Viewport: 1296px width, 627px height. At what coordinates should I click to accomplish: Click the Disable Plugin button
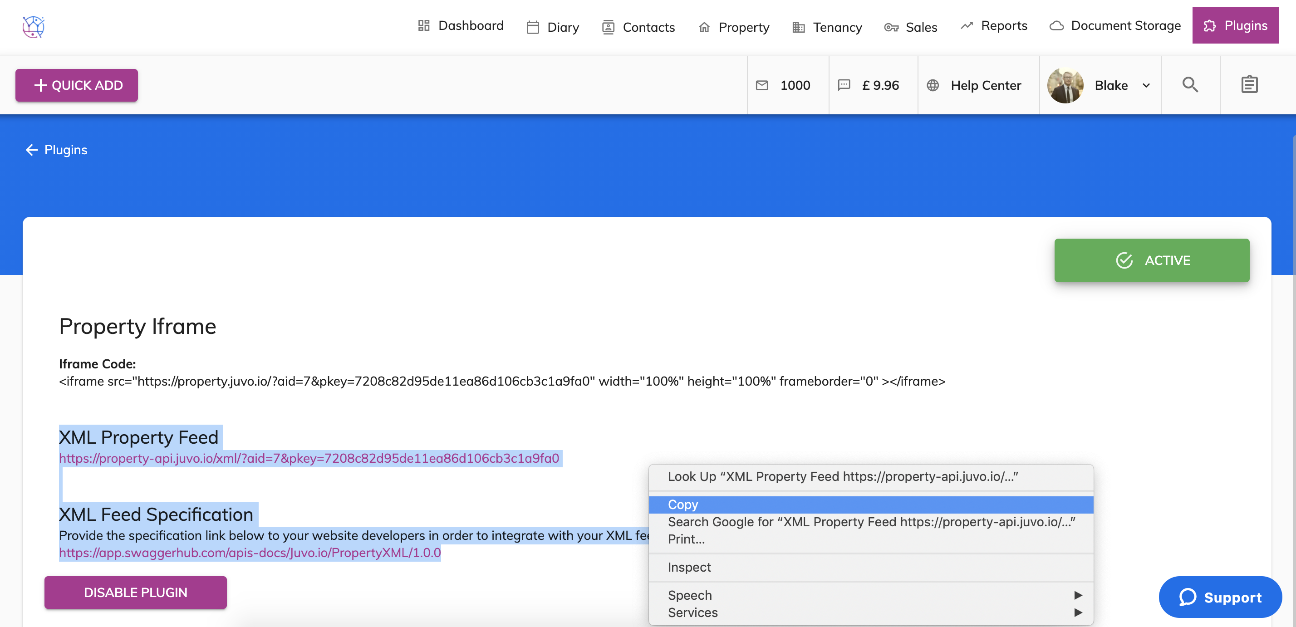coord(135,593)
